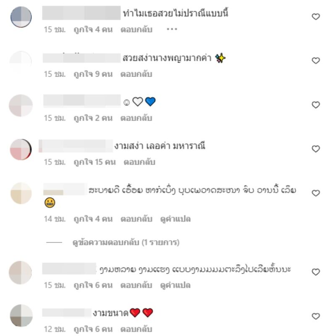Tap heart on the emoji-only comment

[316, 105]
